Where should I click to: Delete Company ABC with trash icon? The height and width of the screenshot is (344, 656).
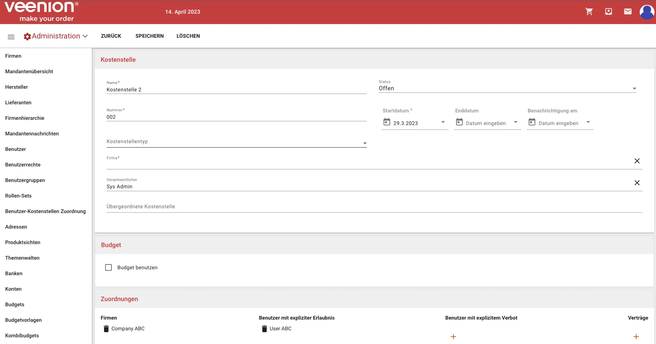(x=106, y=329)
